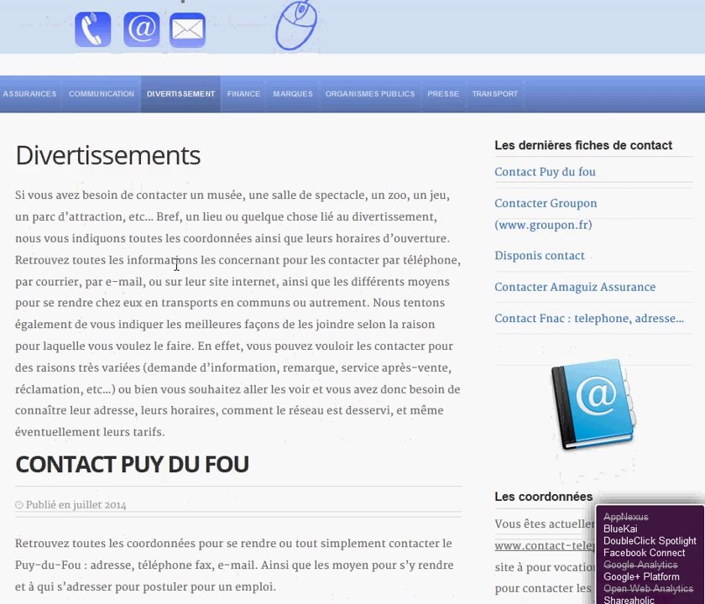Select Google Analytics in tracker list
This screenshot has height=604, width=705.
point(640,565)
